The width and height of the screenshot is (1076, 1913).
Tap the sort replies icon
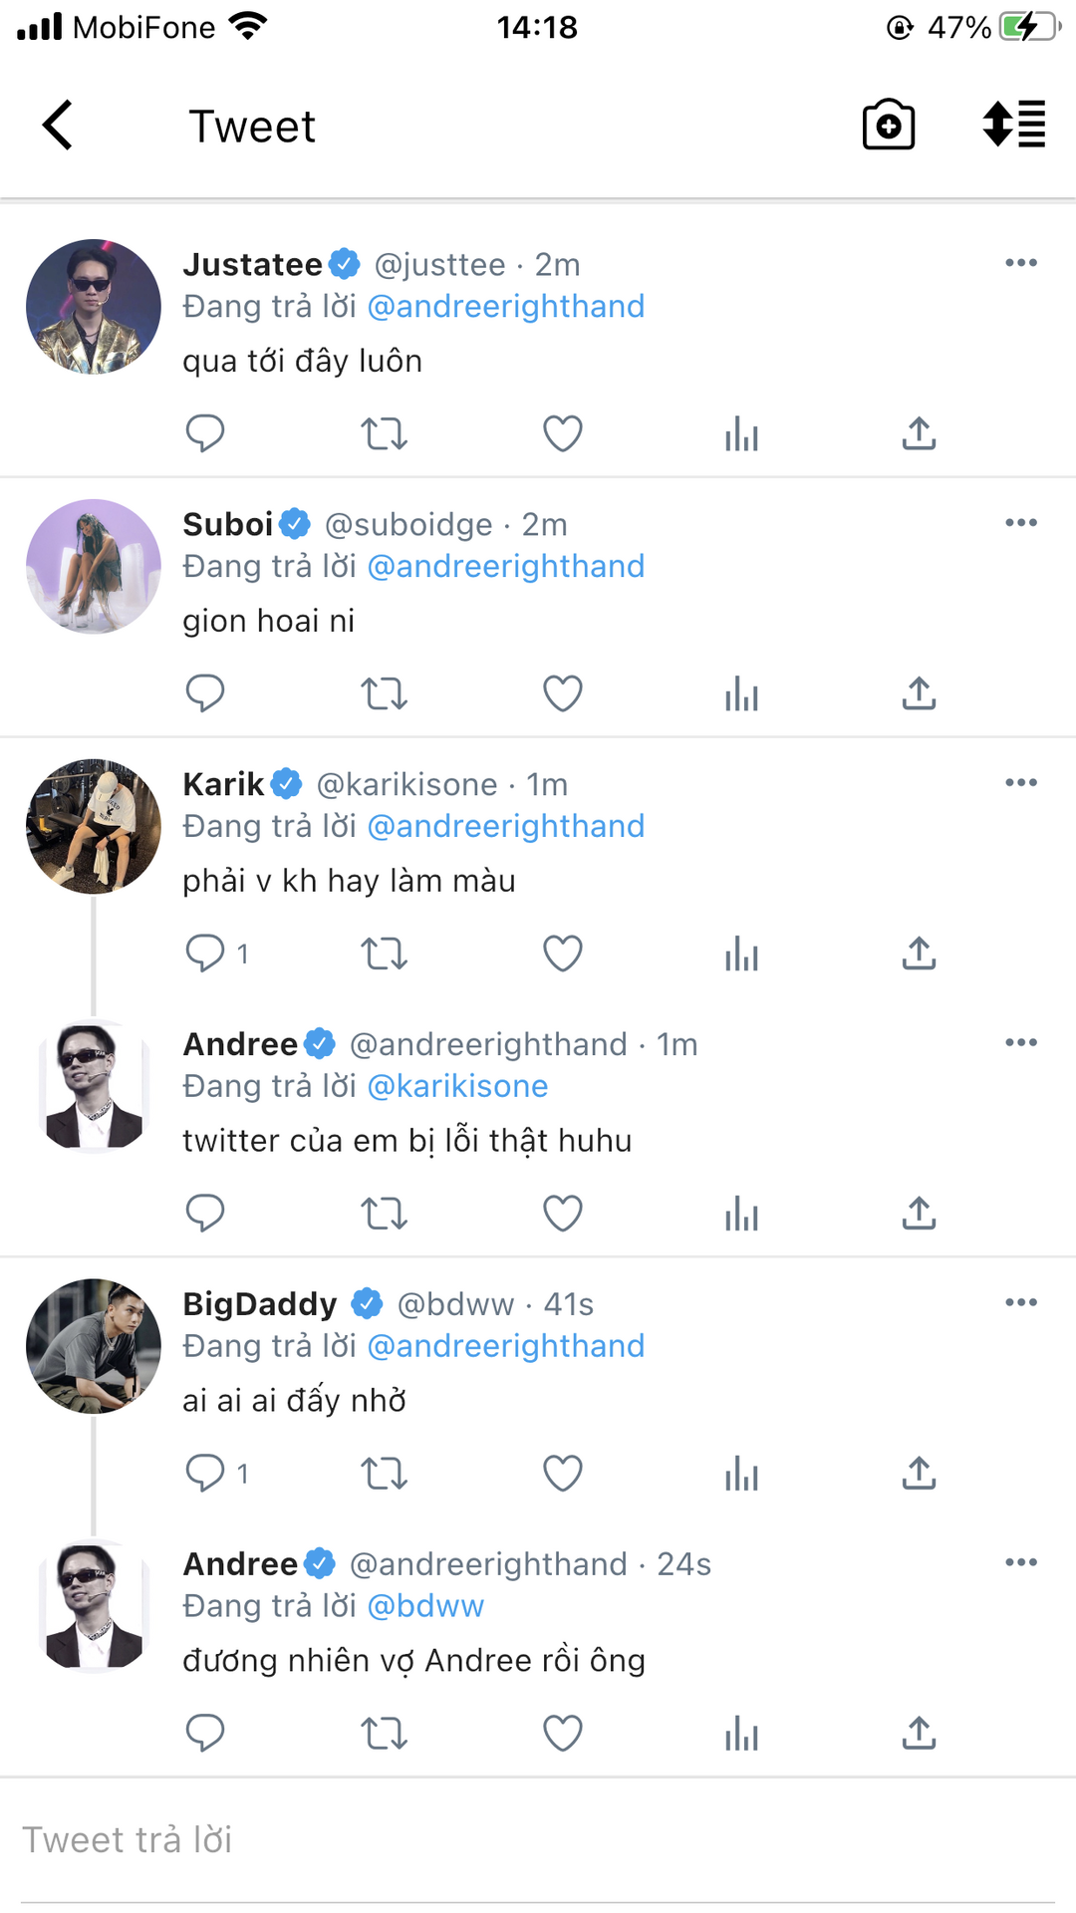(1013, 126)
